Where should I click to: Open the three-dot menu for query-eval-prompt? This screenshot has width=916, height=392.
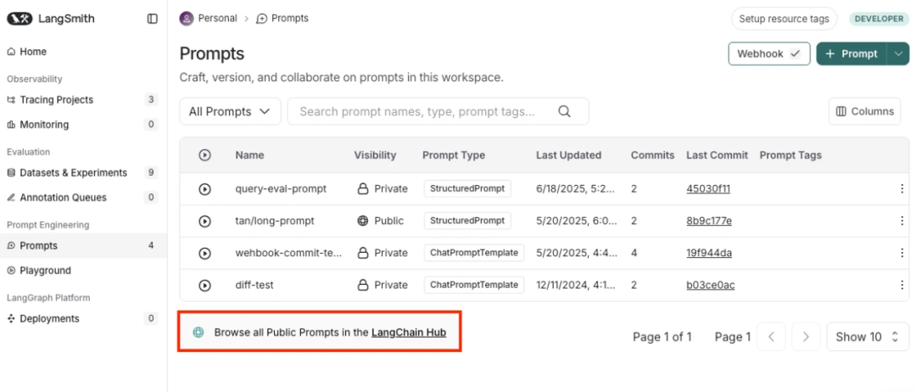click(902, 188)
